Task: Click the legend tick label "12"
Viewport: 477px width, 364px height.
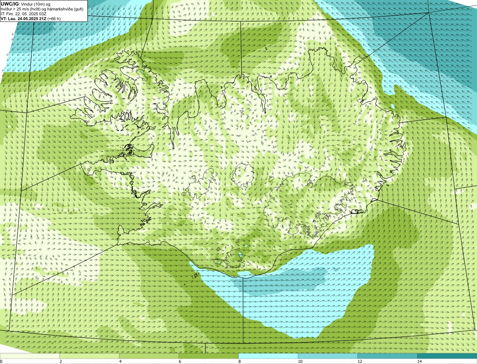Action: pyautogui.click(x=360, y=361)
